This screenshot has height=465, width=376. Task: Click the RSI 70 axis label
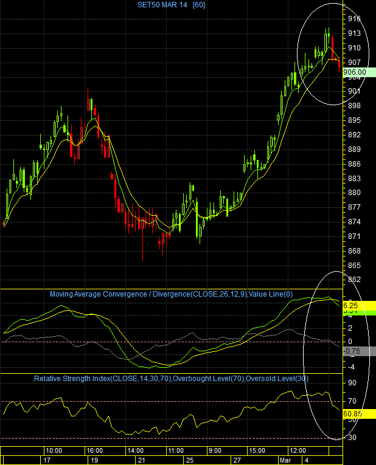[x=352, y=401]
